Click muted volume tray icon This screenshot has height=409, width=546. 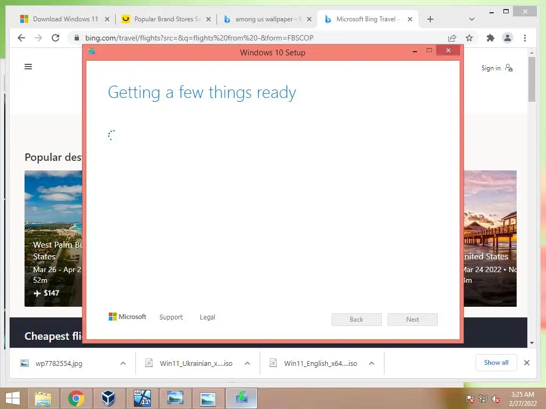click(x=496, y=398)
